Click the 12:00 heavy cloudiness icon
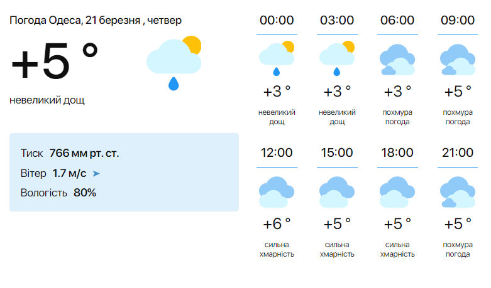 click(277, 191)
